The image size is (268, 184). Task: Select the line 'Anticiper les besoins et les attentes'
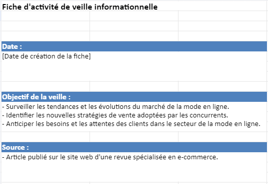[x=131, y=124]
